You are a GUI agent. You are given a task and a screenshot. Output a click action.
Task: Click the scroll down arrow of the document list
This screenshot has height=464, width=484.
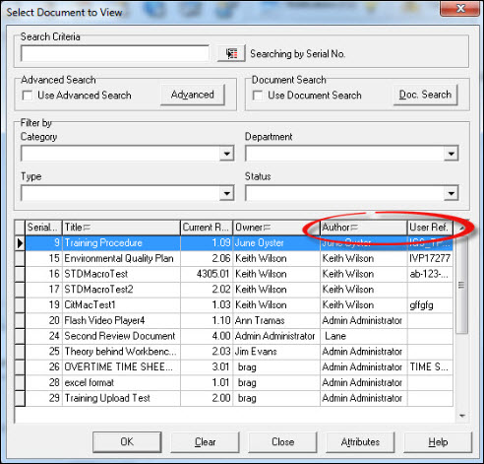[462, 416]
